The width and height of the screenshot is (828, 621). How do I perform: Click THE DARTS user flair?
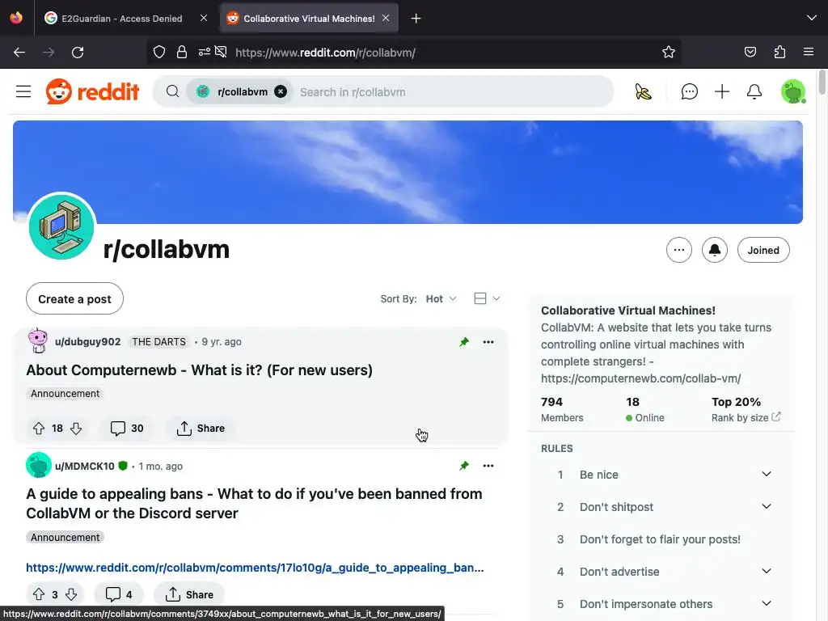pos(159,342)
